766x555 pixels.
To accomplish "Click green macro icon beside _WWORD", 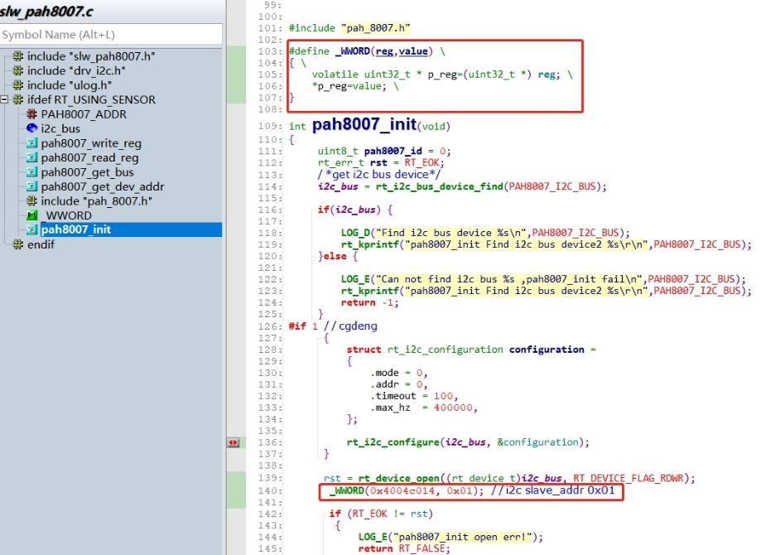I will (31, 215).
